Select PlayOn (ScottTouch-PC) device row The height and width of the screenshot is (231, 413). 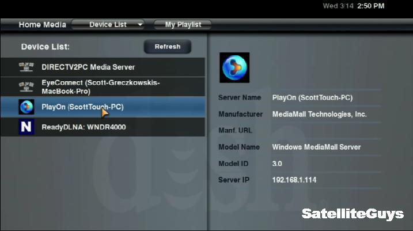[x=103, y=107]
